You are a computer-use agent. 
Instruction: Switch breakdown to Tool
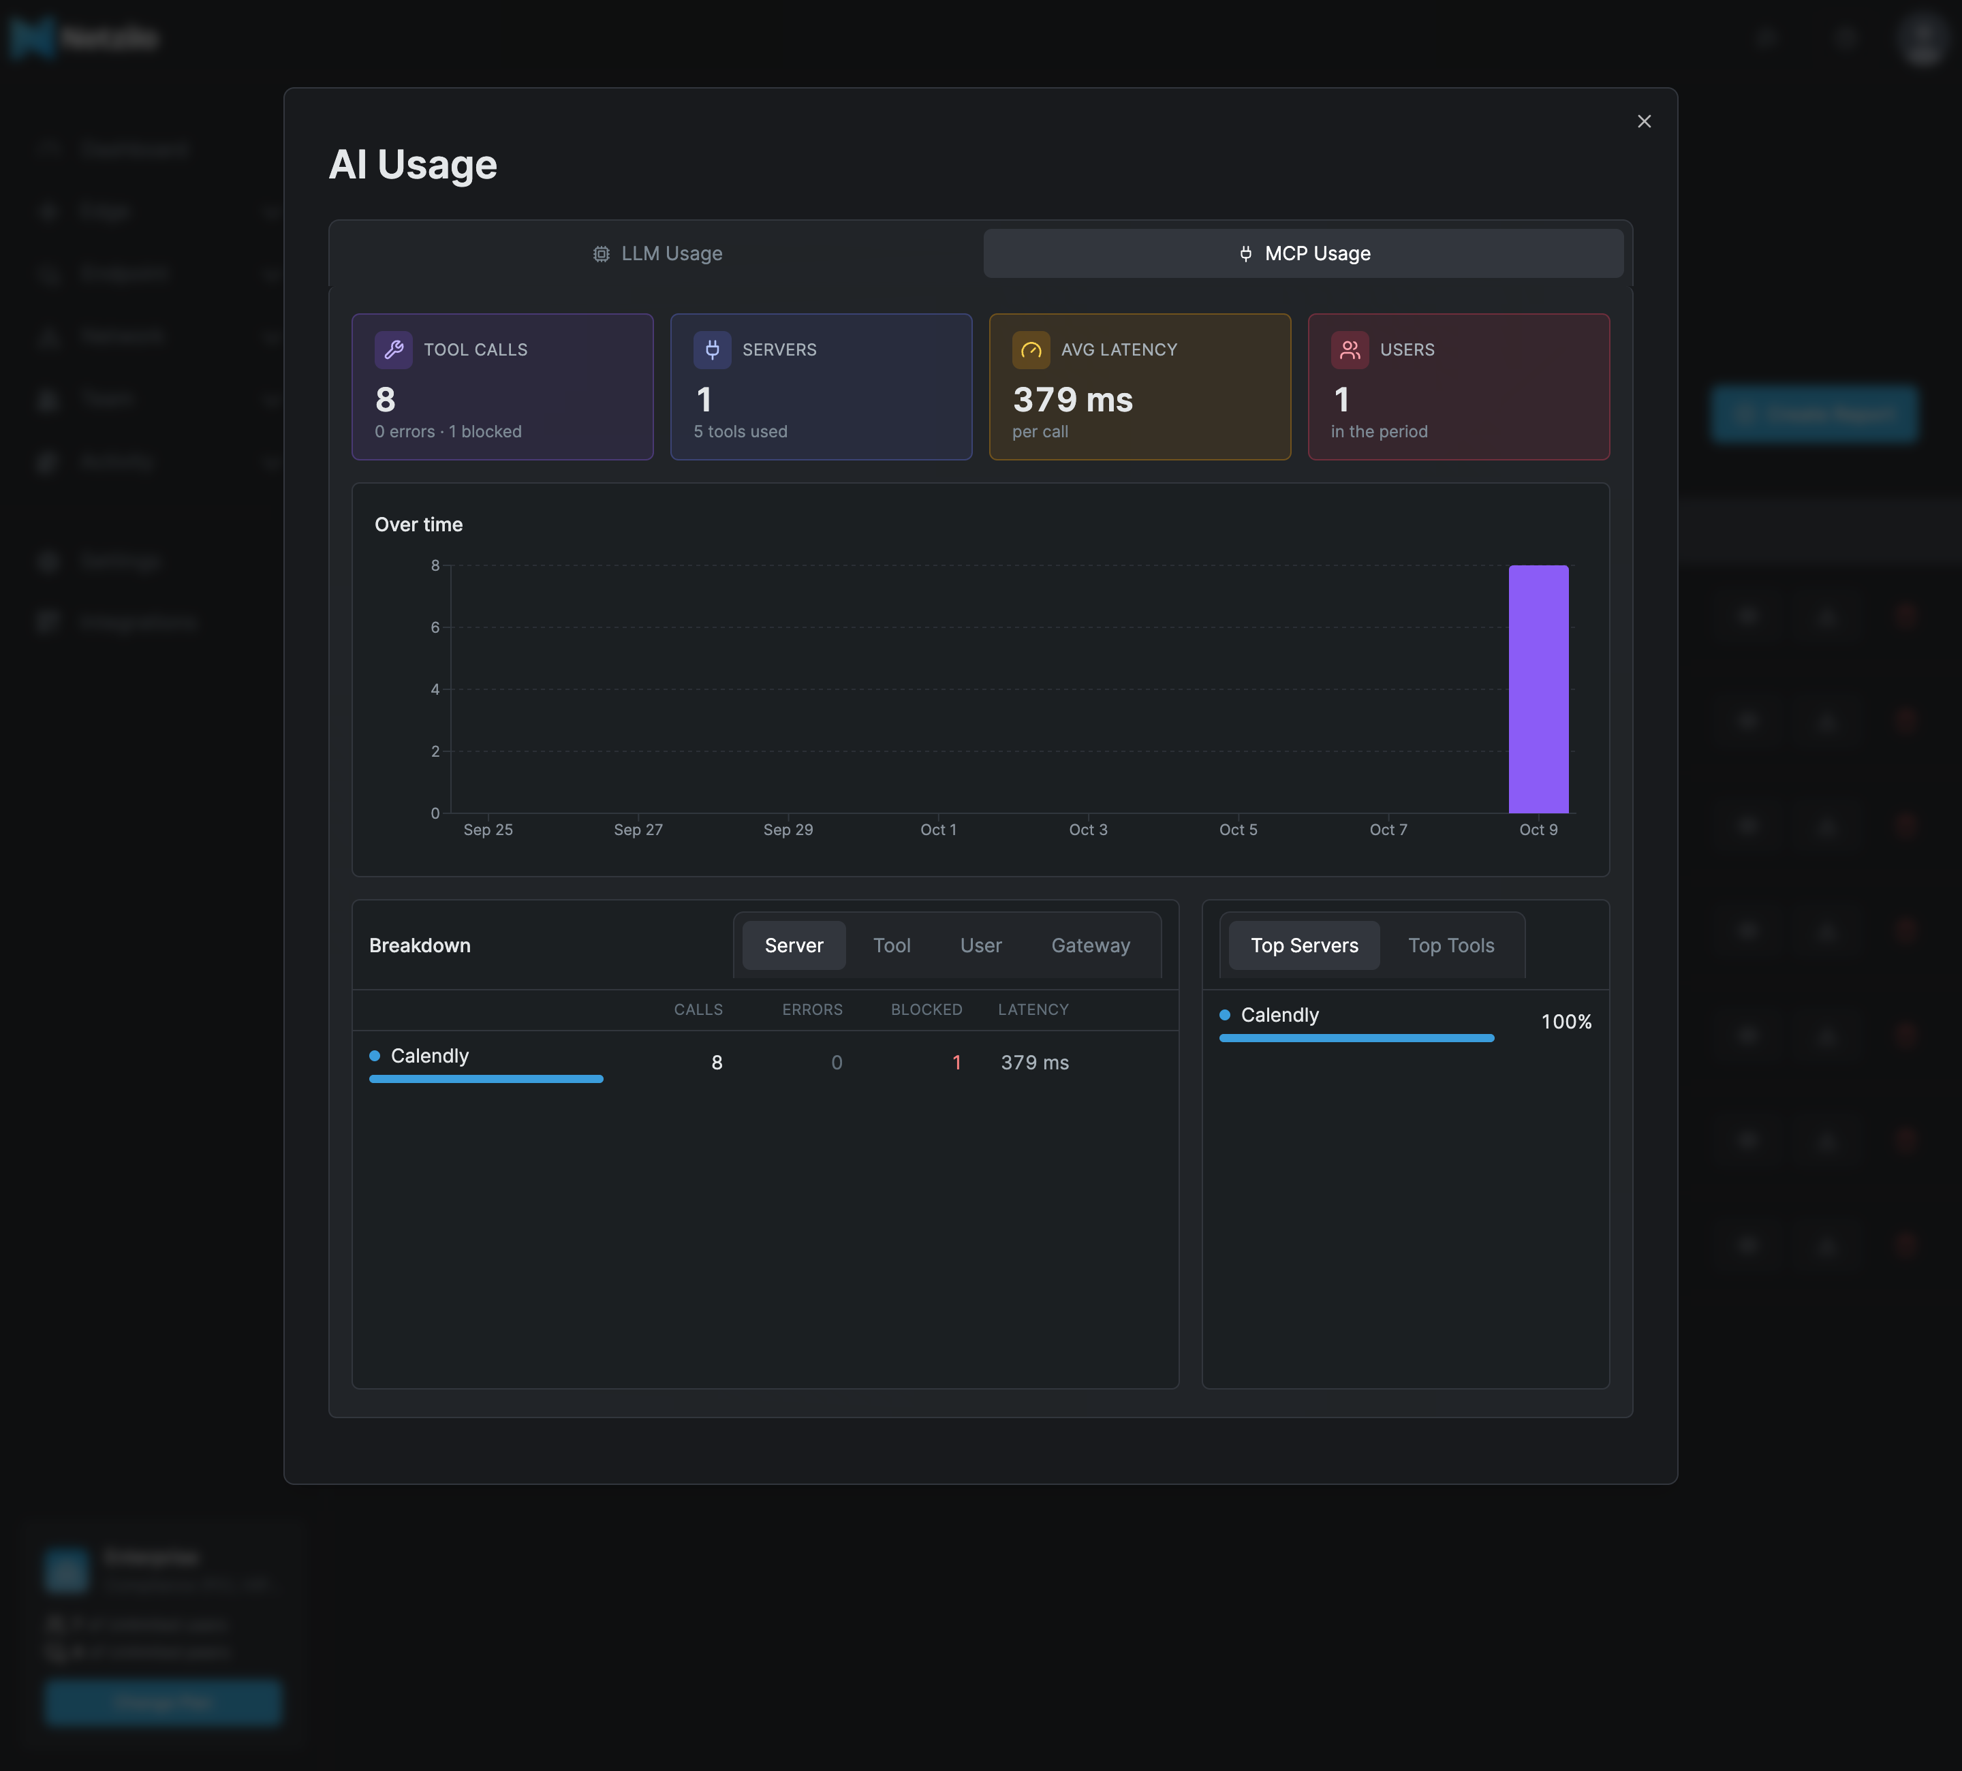tap(892, 945)
